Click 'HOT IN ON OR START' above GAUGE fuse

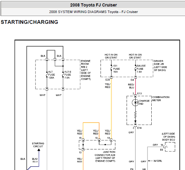135,56
